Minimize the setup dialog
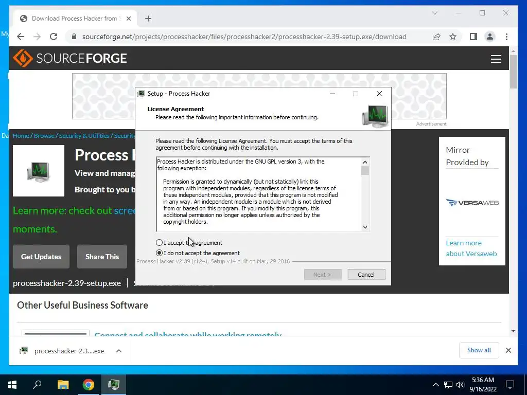Screen dimensions: 527x395 click(332, 94)
